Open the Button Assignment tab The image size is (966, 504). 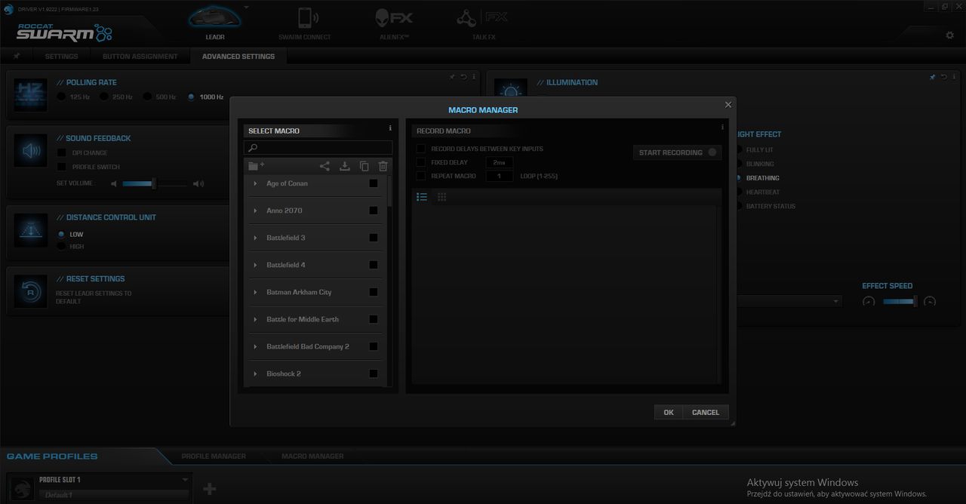140,57
